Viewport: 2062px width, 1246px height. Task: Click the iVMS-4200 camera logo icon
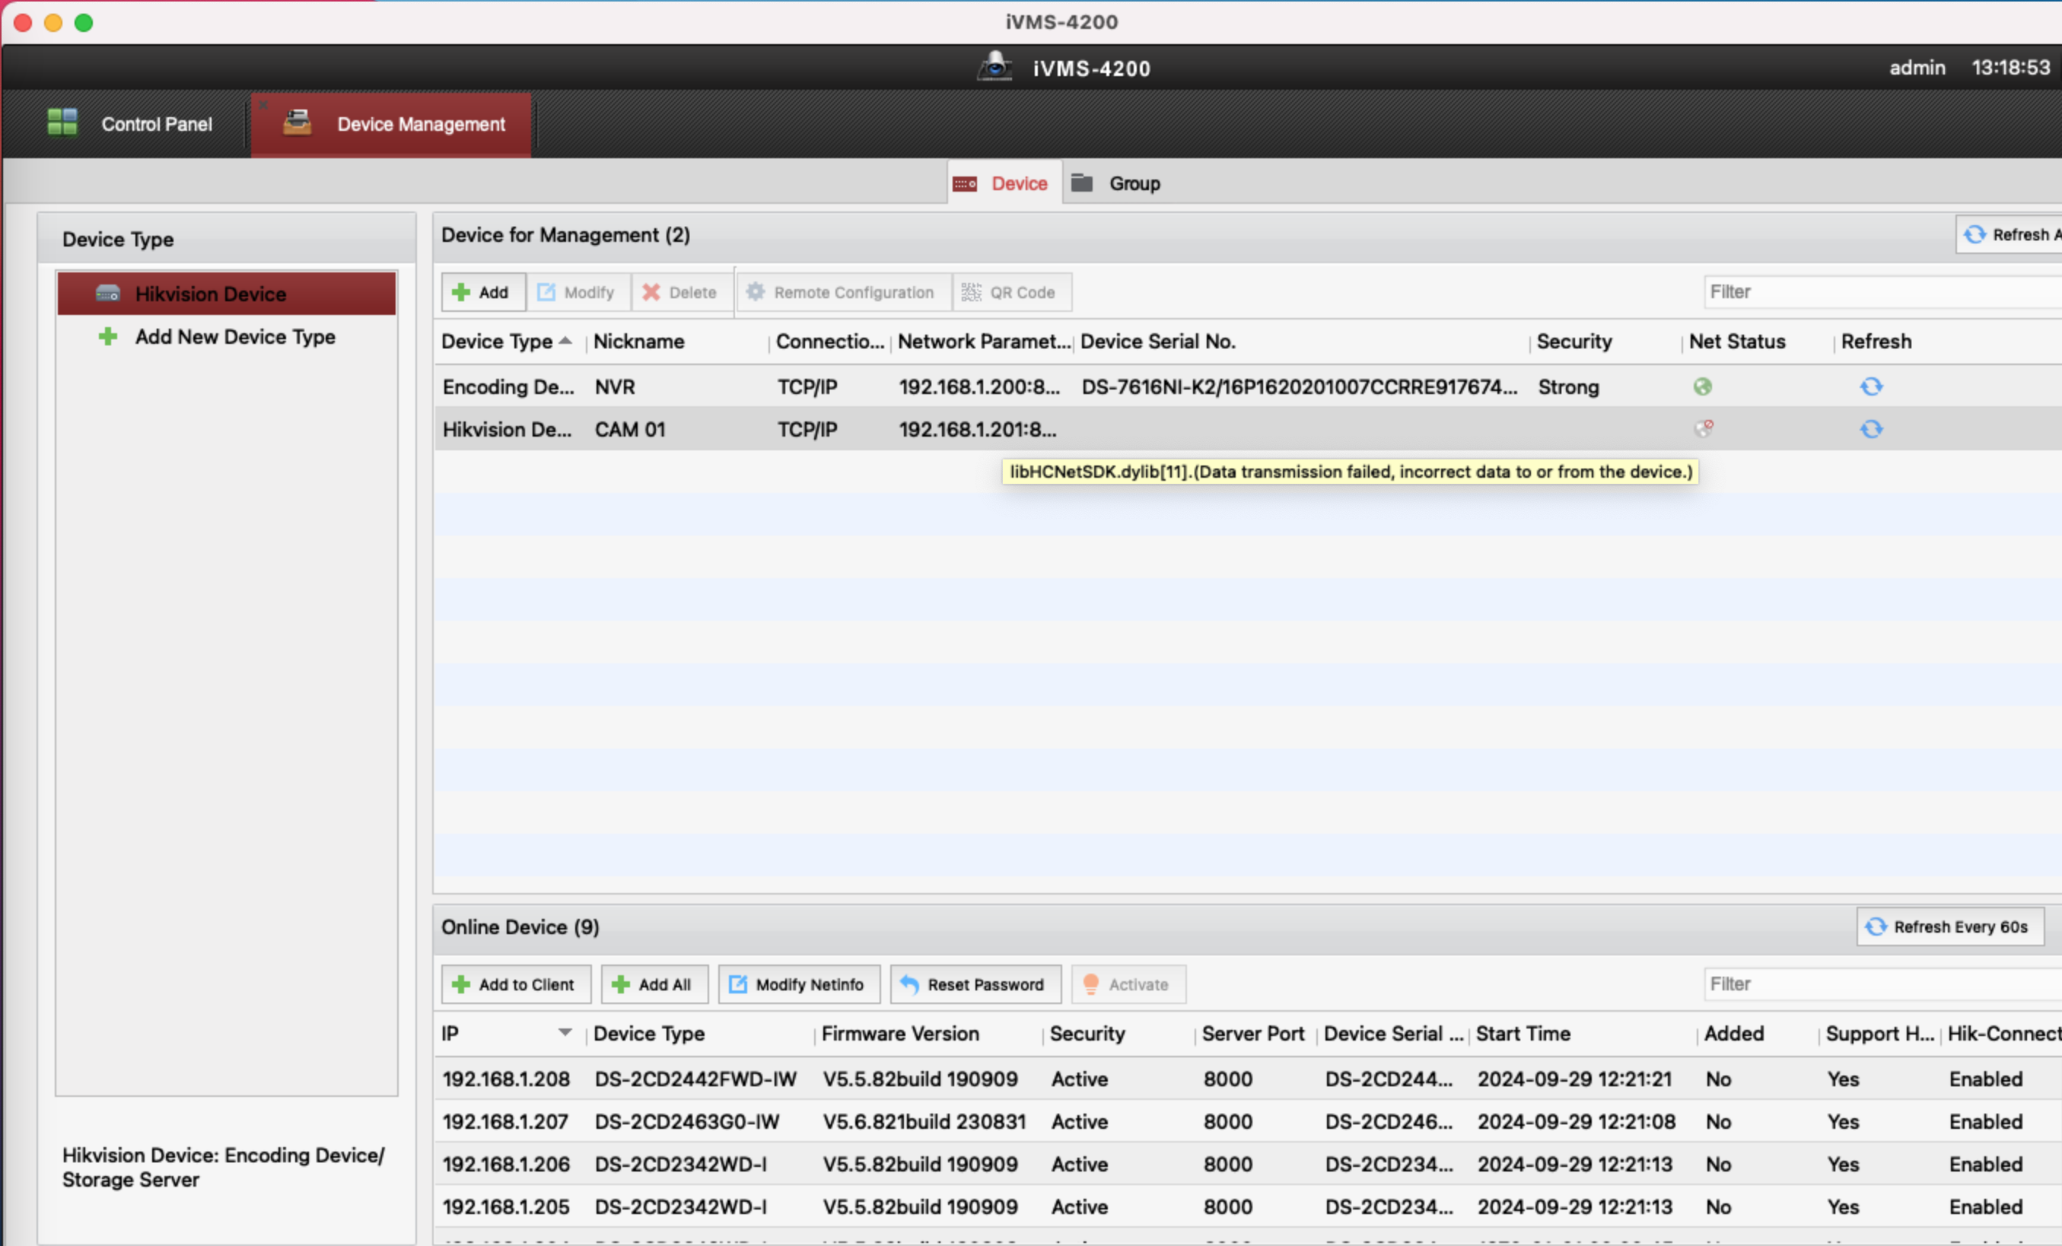point(994,67)
